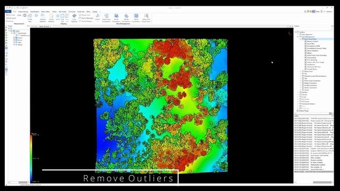This screenshot has width=340, height=191.
Task: Switch to the Display ribbon tab
Action: point(95,12)
